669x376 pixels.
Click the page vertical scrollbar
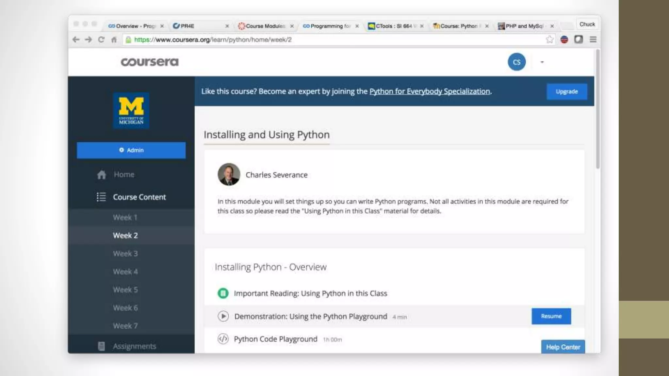click(597, 109)
